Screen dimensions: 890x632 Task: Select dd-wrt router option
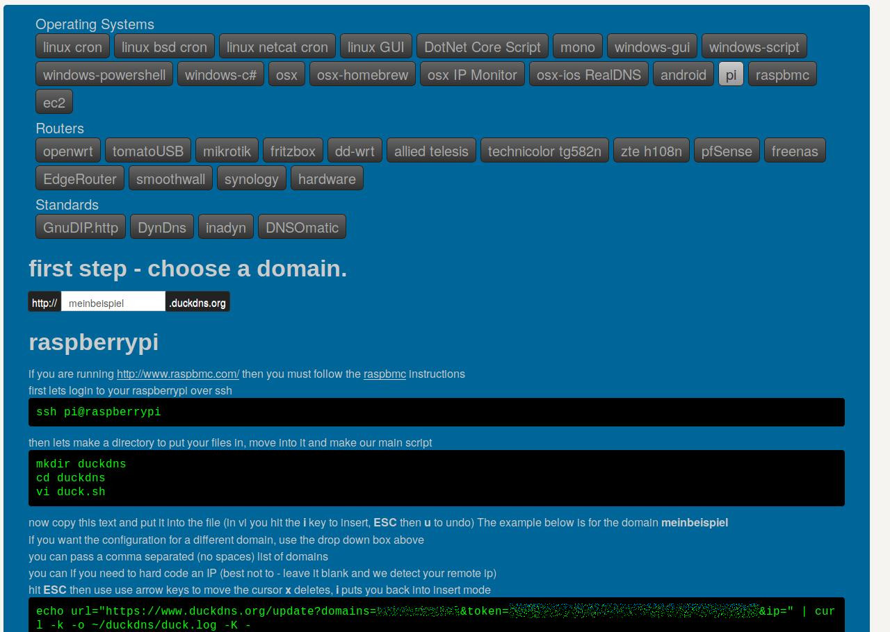coord(355,151)
